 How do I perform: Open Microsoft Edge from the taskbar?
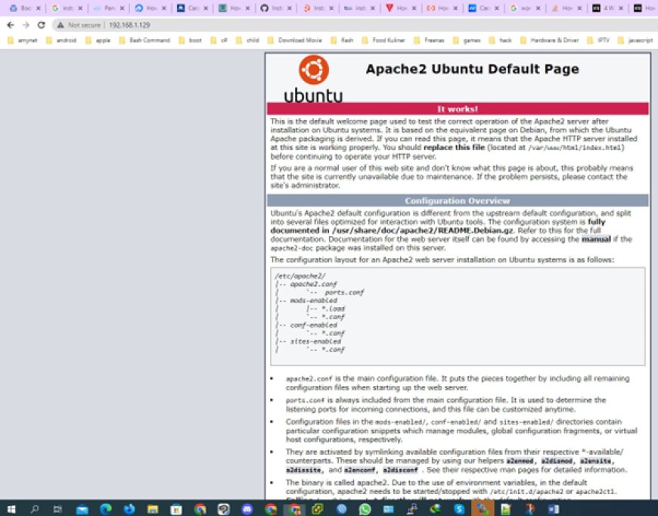coord(106,509)
